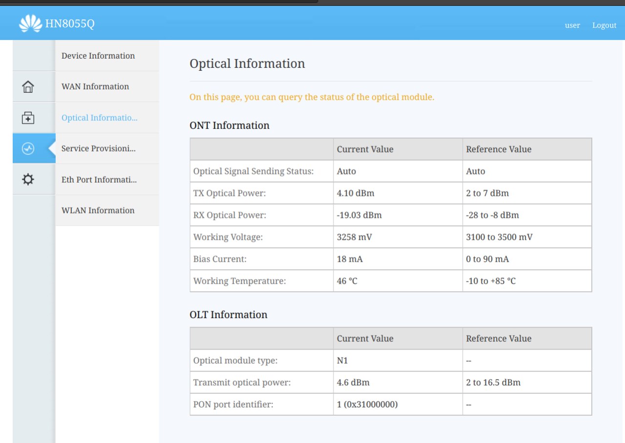This screenshot has width=625, height=443.
Task: Click the Logout link
Action: pyautogui.click(x=604, y=25)
